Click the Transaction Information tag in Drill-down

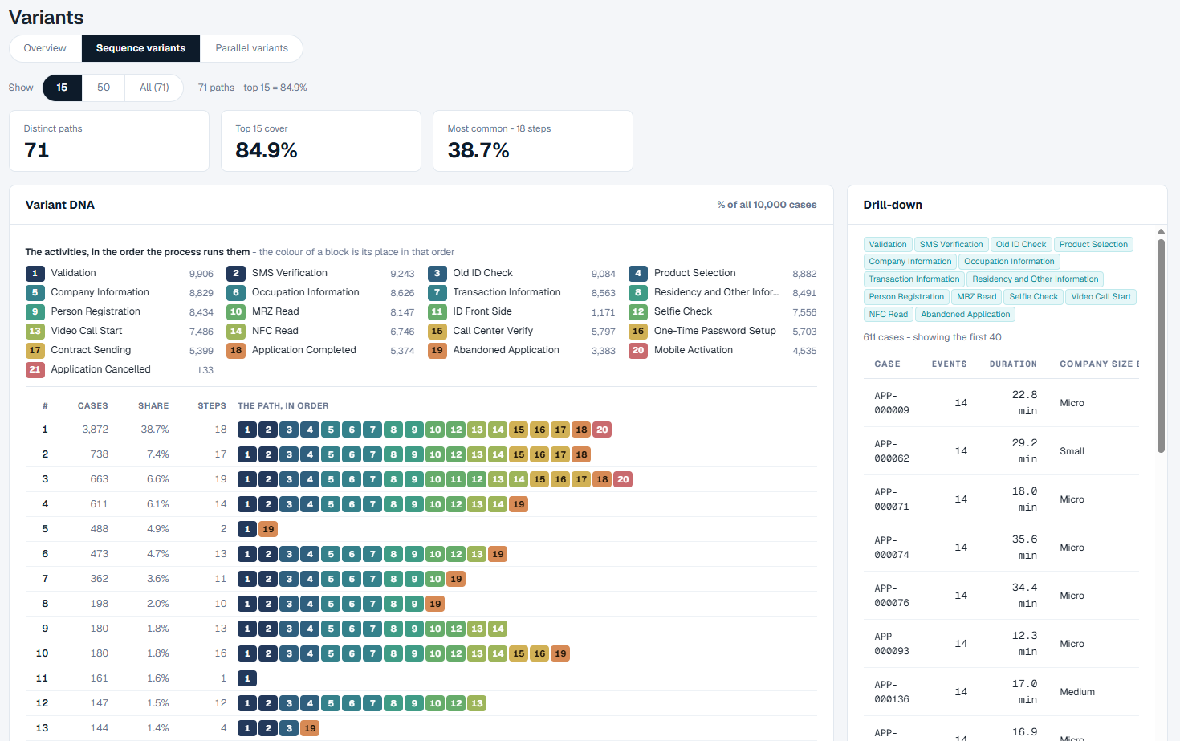914,279
